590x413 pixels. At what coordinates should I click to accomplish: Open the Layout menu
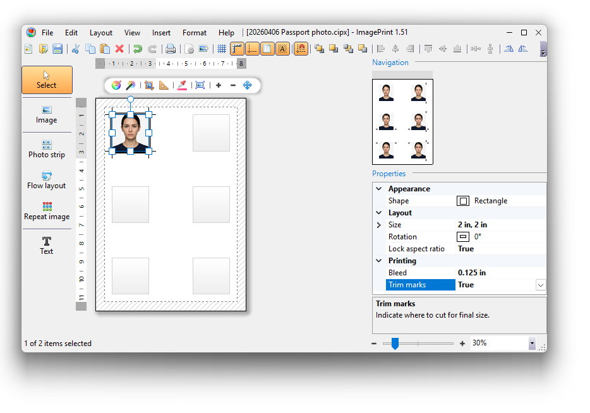point(100,33)
